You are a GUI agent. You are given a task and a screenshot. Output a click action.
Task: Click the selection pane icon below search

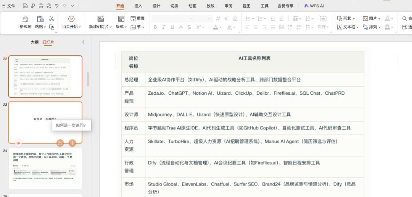click(405, 27)
